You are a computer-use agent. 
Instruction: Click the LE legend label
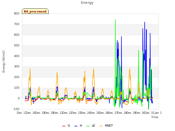(x=94, y=126)
